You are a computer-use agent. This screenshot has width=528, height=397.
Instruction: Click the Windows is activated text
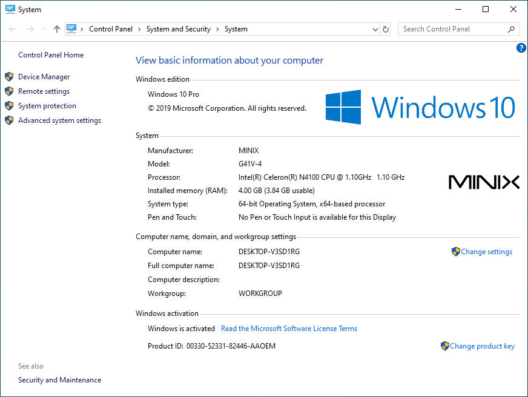tap(181, 329)
